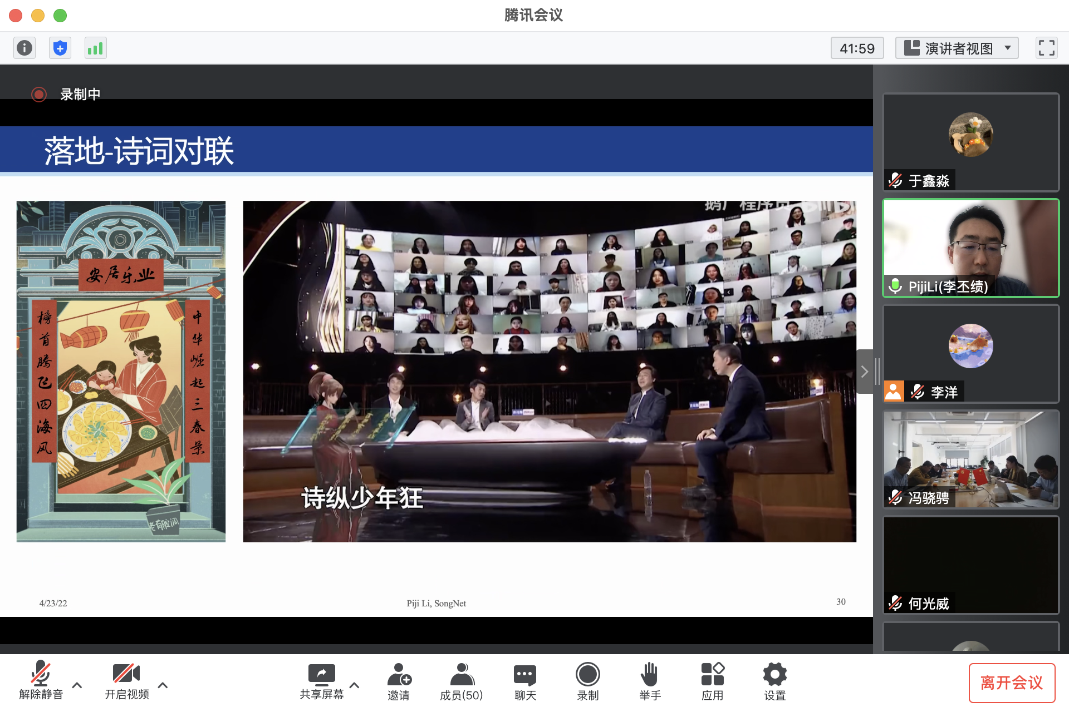Click the 录制 record button

coord(587,681)
